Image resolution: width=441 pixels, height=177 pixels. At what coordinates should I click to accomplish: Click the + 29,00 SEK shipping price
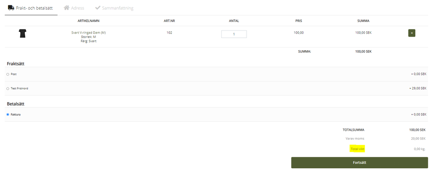click(418, 88)
